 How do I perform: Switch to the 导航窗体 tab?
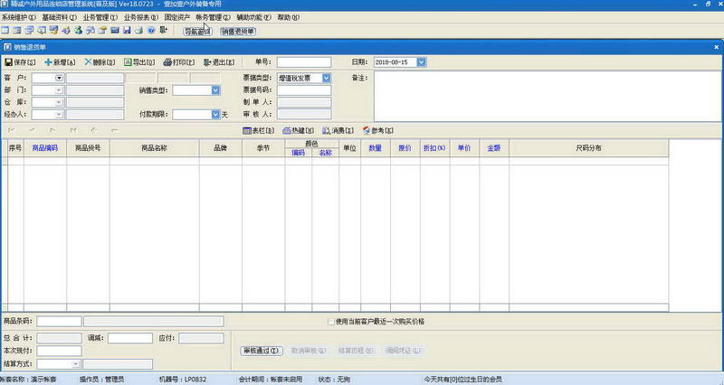click(197, 31)
